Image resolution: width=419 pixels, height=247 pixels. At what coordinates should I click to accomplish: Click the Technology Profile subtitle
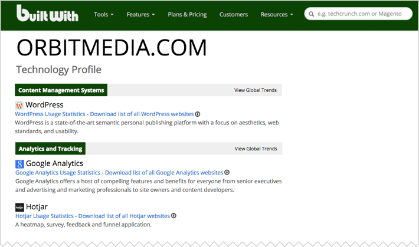[x=59, y=70]
